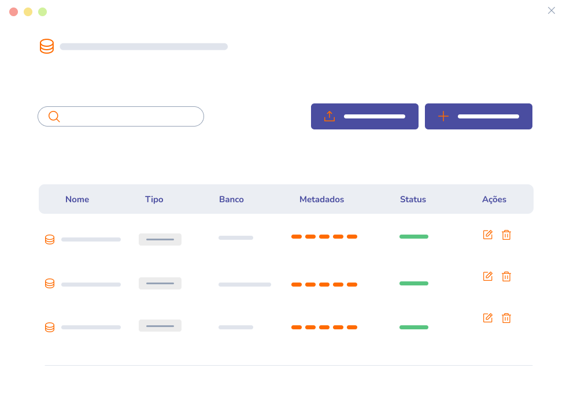
Task: Click the third row green status bar
Action: pyautogui.click(x=414, y=328)
